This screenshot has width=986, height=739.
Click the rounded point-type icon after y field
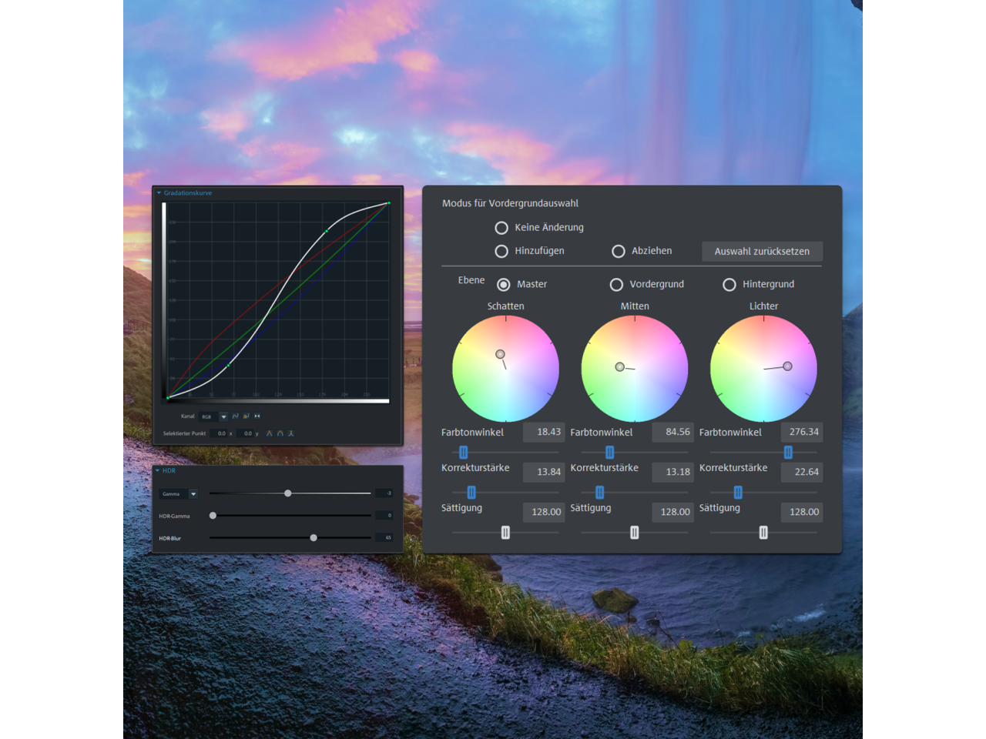pos(280,433)
